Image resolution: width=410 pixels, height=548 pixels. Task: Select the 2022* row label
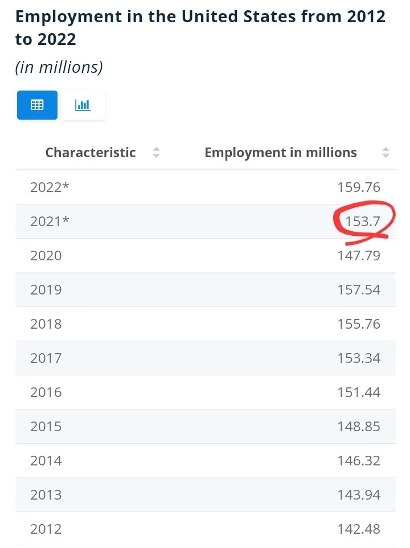click(x=50, y=187)
